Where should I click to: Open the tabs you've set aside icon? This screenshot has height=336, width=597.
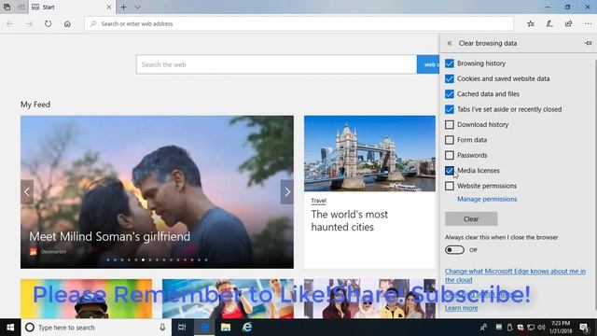tap(7, 7)
